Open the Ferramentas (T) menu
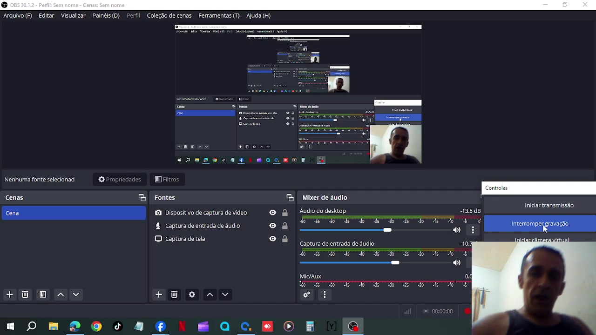The width and height of the screenshot is (596, 335). point(219,15)
